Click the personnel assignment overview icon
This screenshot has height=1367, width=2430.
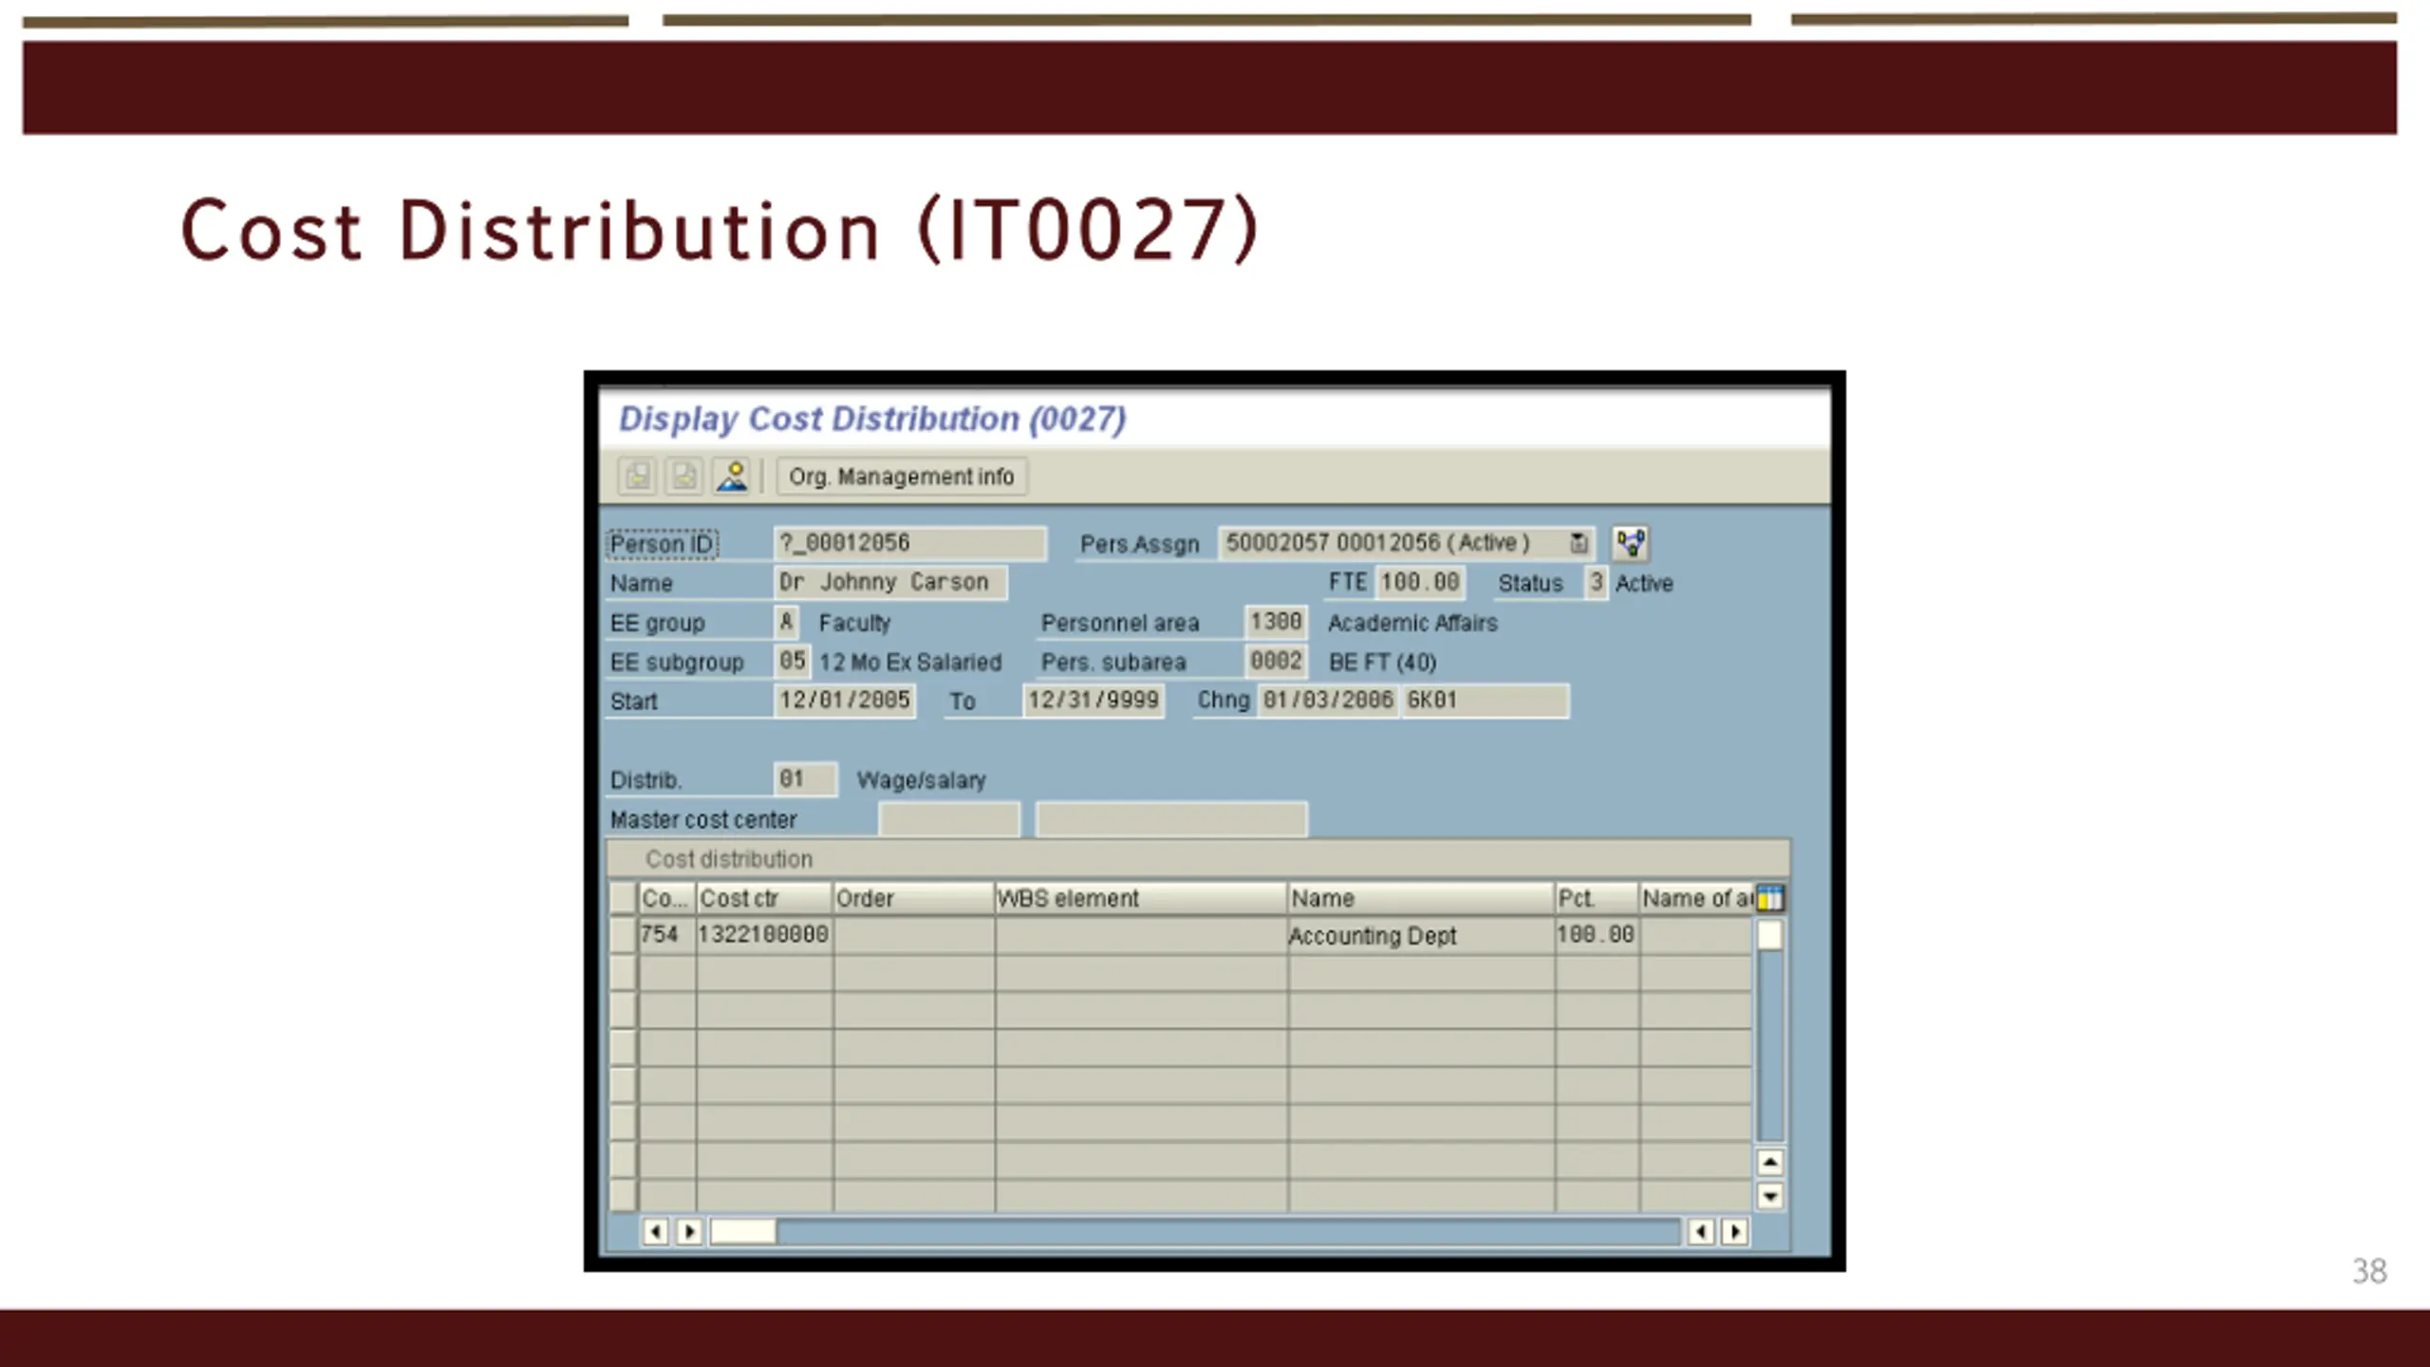[x=1630, y=543]
